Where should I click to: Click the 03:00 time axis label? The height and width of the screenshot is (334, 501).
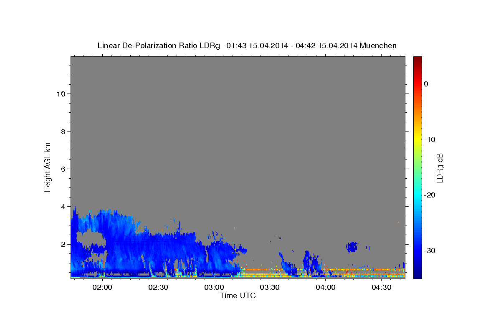[x=214, y=287]
